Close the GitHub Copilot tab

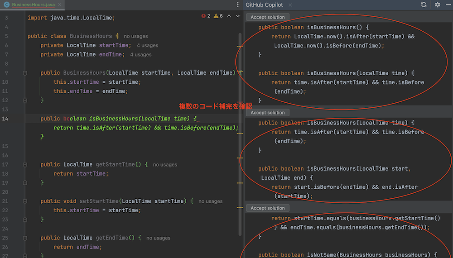(x=290, y=5)
